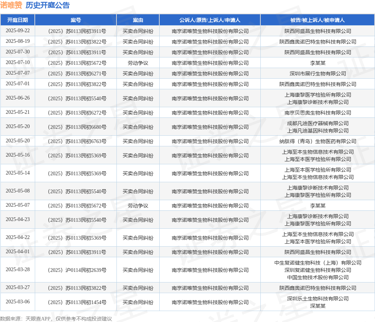Viewport: 375px width, 322px height.
Task: Click the date 2025-07-10
Action: [18, 62]
